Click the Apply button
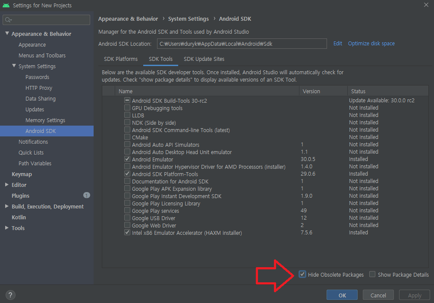The height and width of the screenshot is (303, 434). 414,295
